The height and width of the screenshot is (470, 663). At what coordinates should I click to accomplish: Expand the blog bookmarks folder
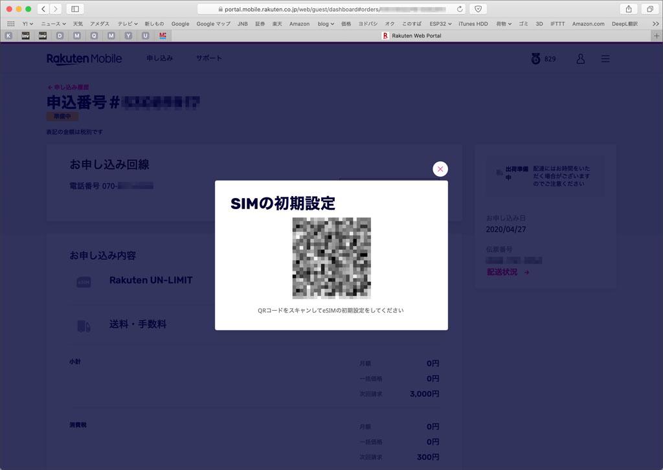[326, 24]
